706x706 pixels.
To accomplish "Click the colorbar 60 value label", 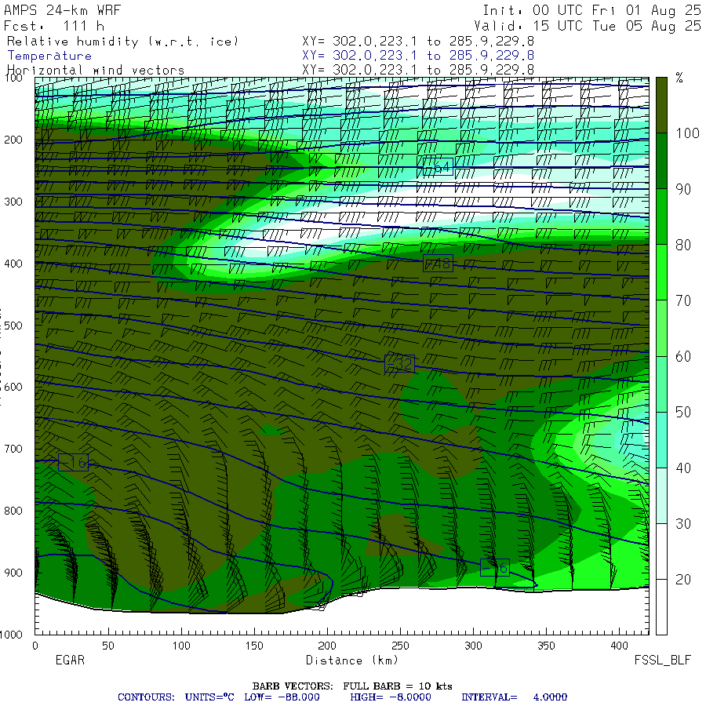I will 683,357.
